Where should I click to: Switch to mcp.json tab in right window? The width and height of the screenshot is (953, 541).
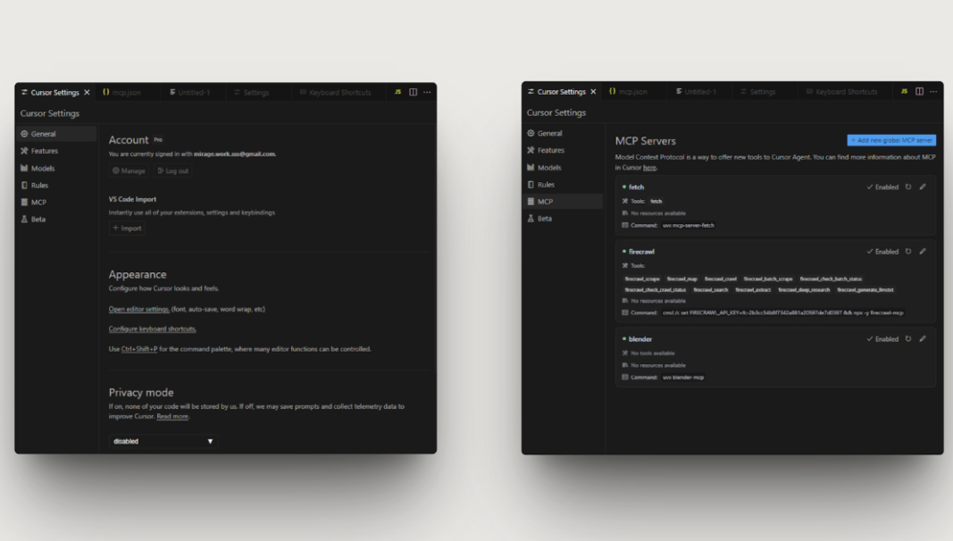point(629,92)
